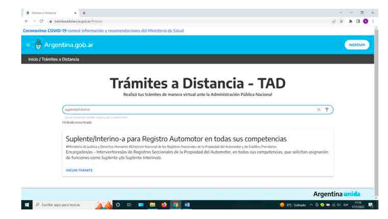Bookmark this page with the star icon
Image resolution: width=388 pixels, height=219 pixels.
pos(341,22)
